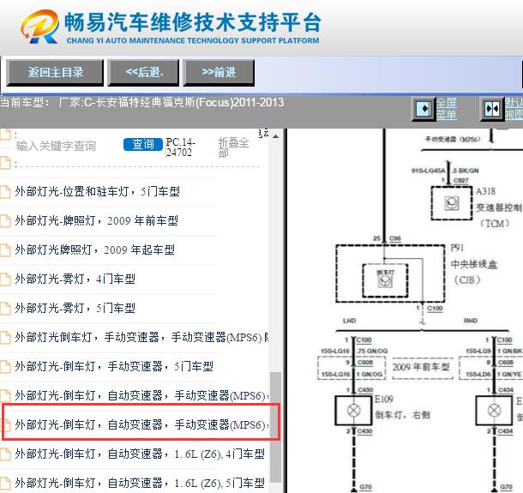The image size is (523, 493).
Task: Open the 全屏菜单 fullscreen menu icon
Action: tap(424, 109)
